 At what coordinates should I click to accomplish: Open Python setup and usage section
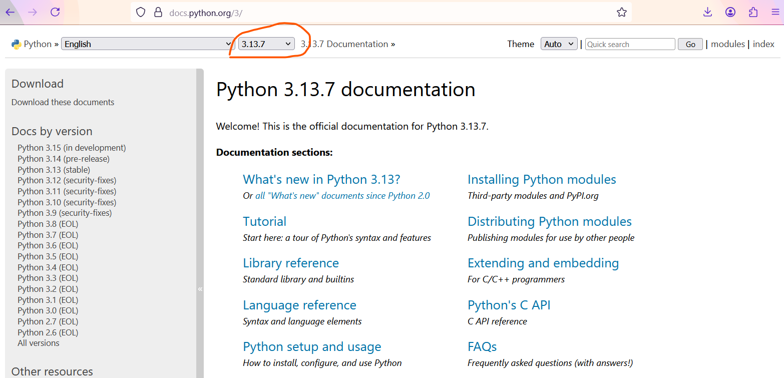pyautogui.click(x=312, y=346)
